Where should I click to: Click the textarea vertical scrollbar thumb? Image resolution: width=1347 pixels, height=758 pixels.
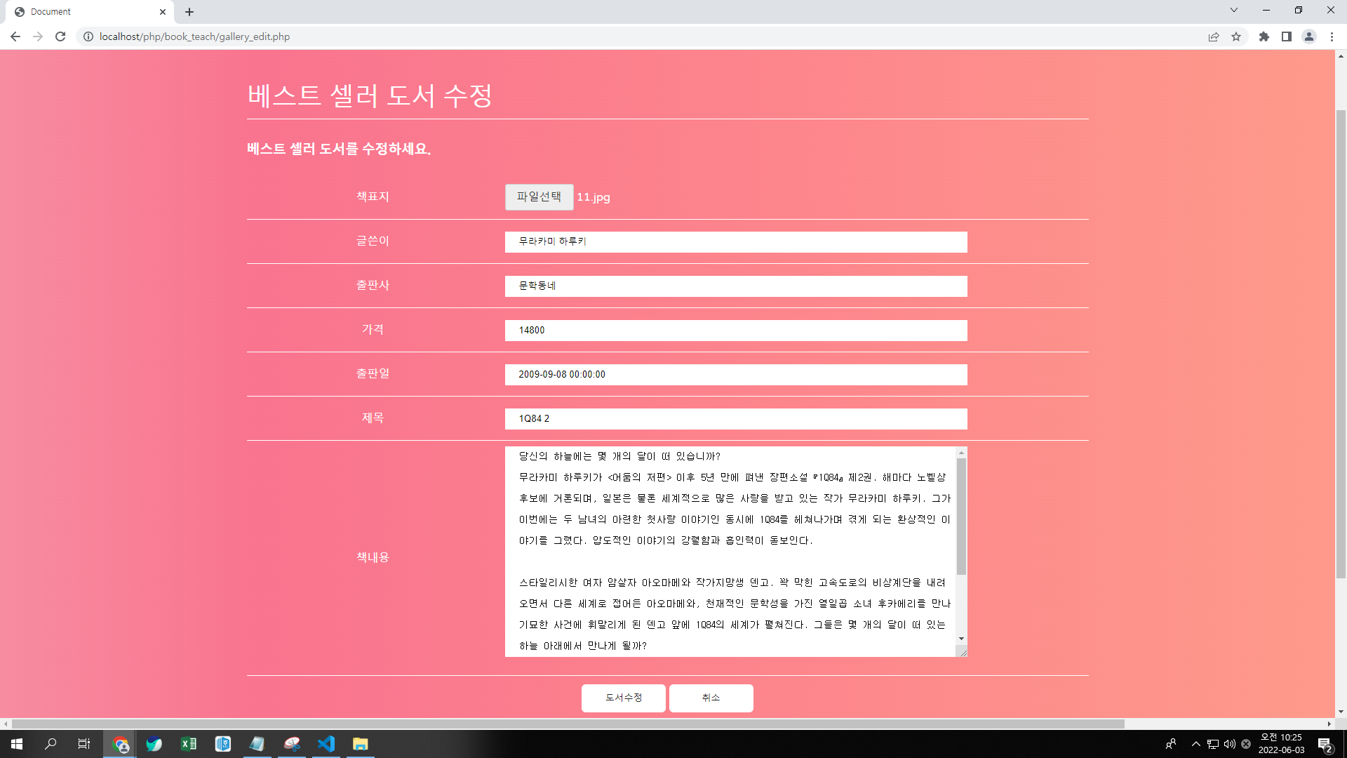pos(961,516)
